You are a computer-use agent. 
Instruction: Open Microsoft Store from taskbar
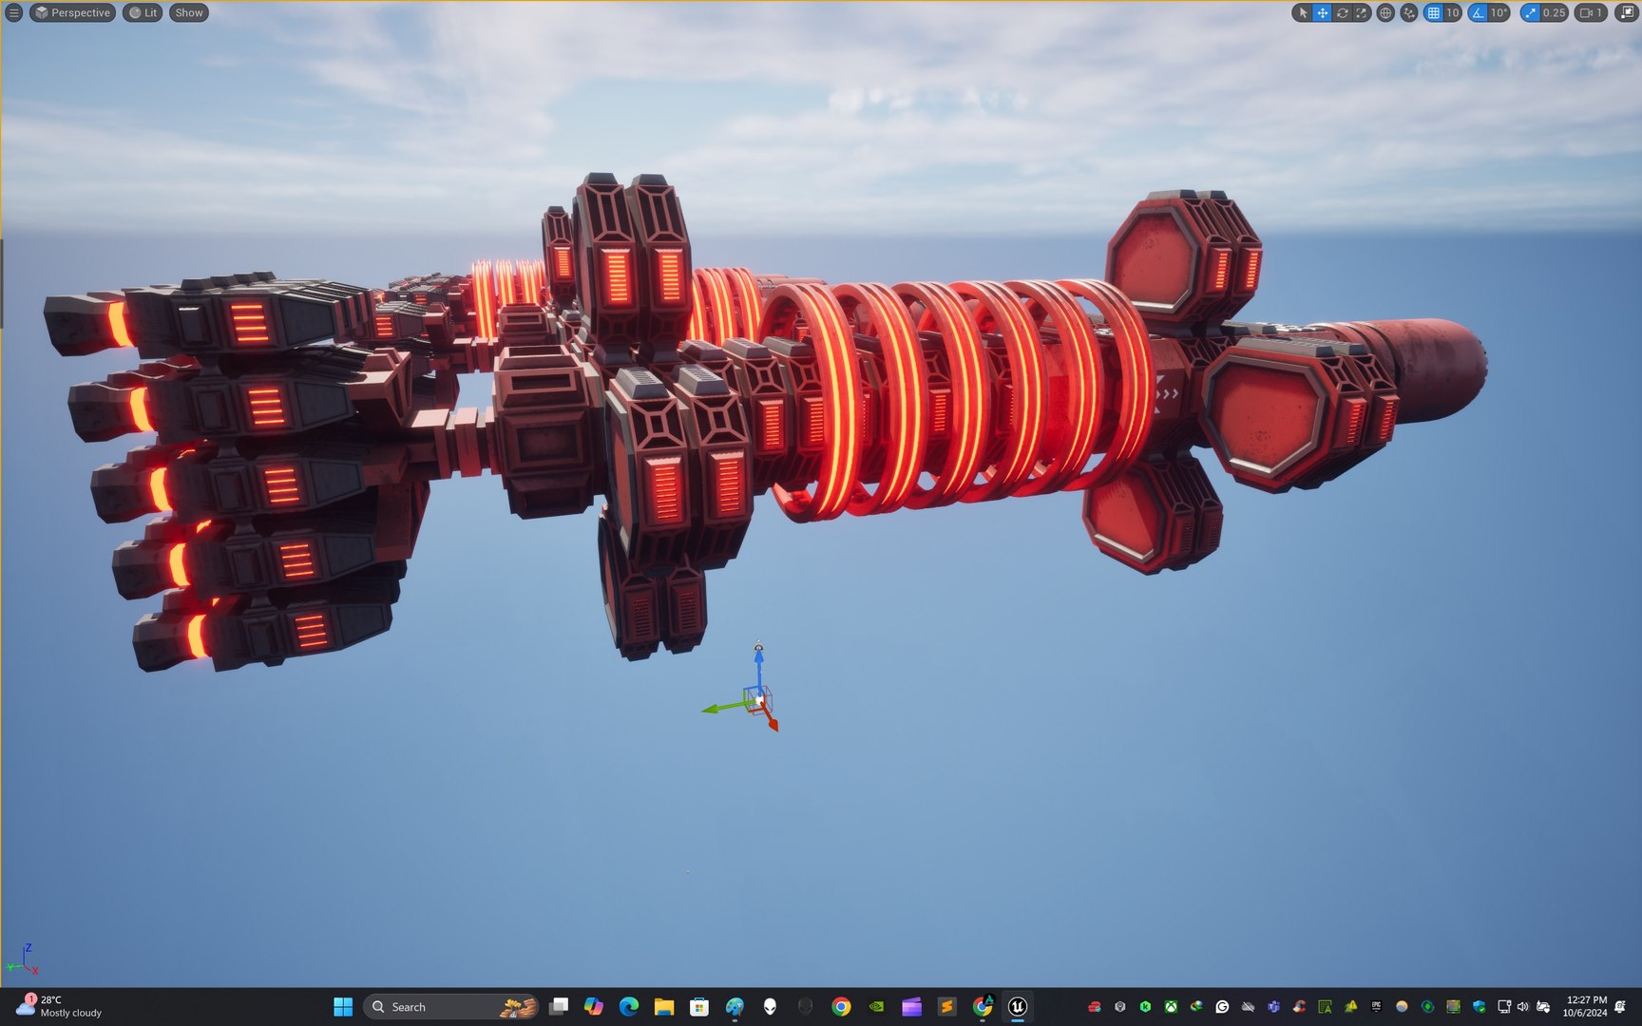[x=699, y=1006]
